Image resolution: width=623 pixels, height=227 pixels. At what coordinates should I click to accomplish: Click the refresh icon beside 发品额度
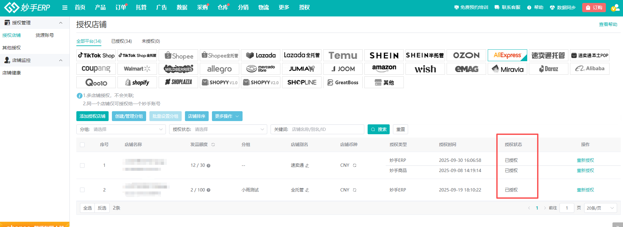(x=213, y=145)
